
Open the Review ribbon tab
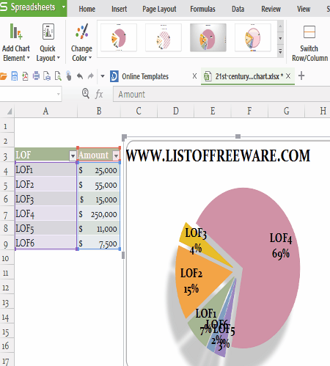tap(271, 9)
